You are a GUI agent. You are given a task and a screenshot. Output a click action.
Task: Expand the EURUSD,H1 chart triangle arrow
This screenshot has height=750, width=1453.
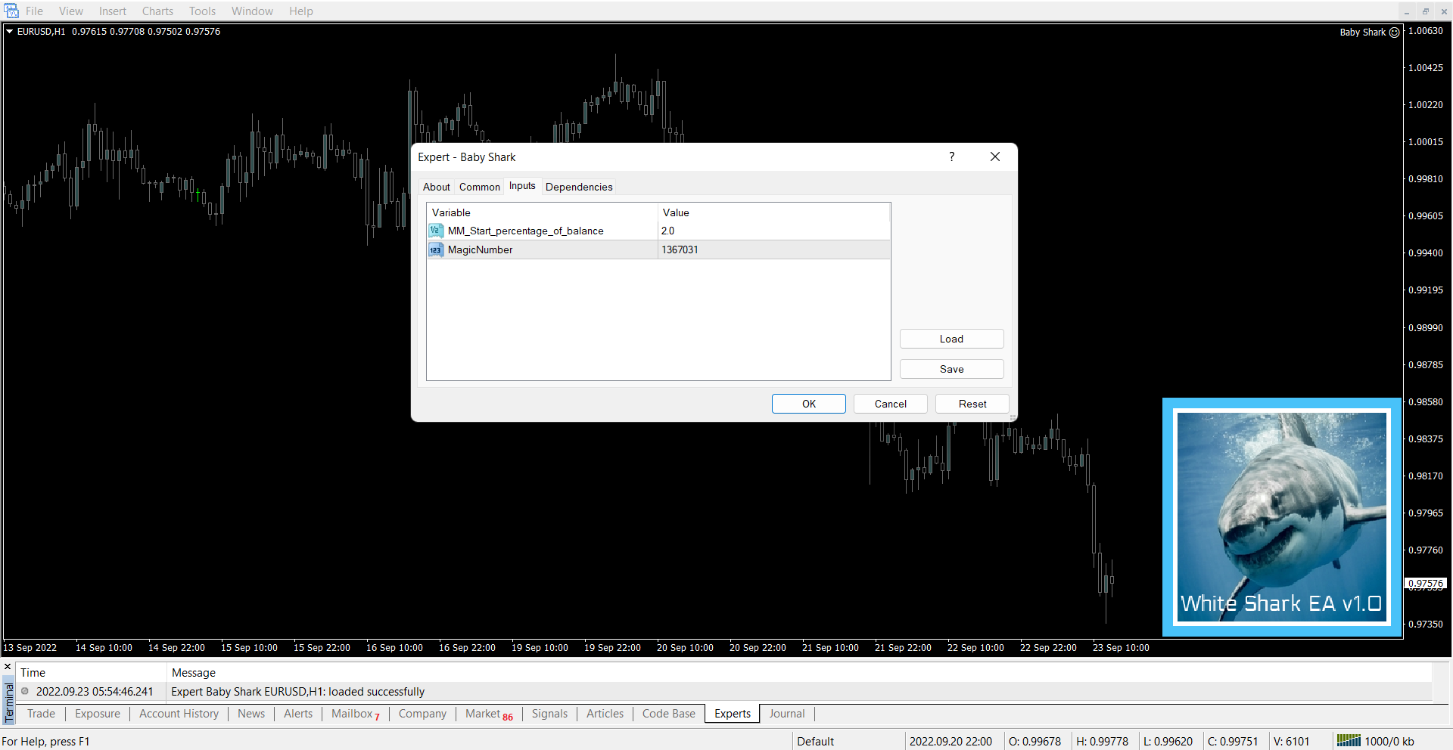(10, 32)
